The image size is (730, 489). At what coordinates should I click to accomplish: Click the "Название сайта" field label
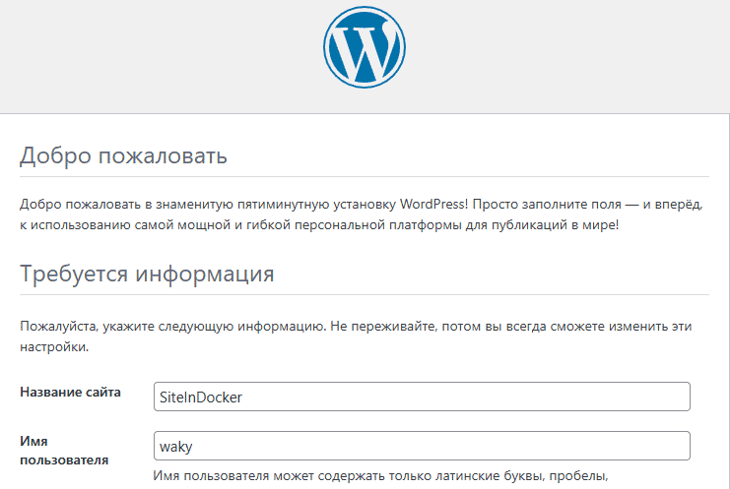click(x=70, y=393)
